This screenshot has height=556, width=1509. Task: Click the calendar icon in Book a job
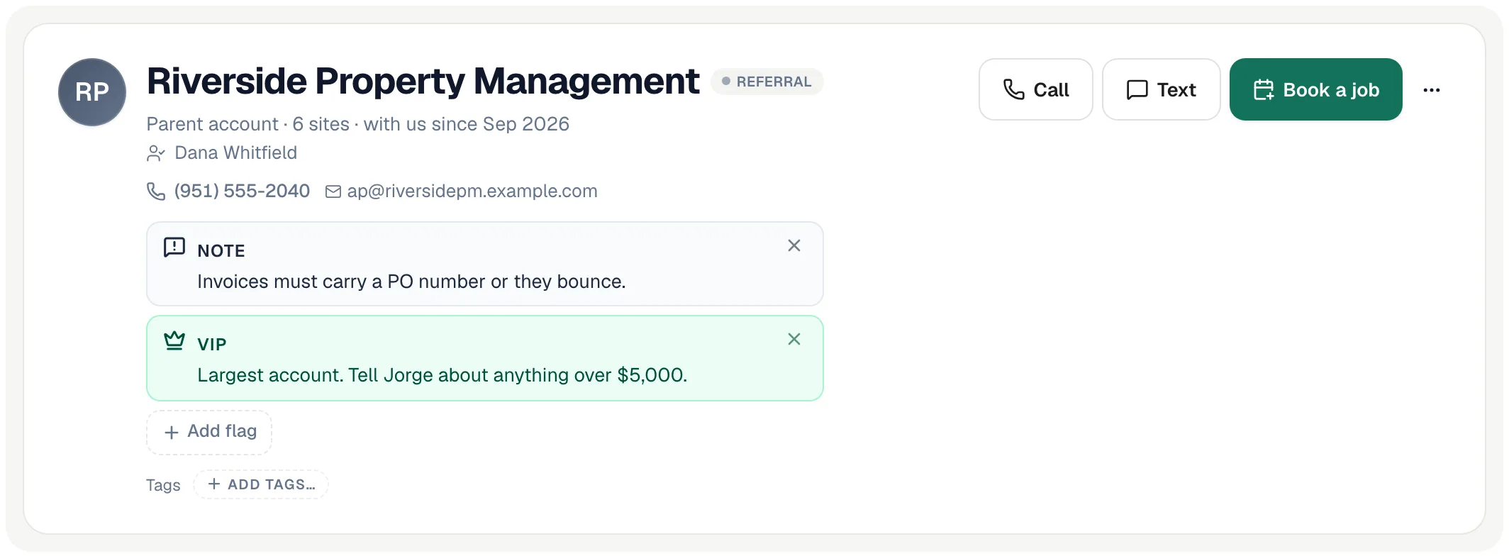1264,90
